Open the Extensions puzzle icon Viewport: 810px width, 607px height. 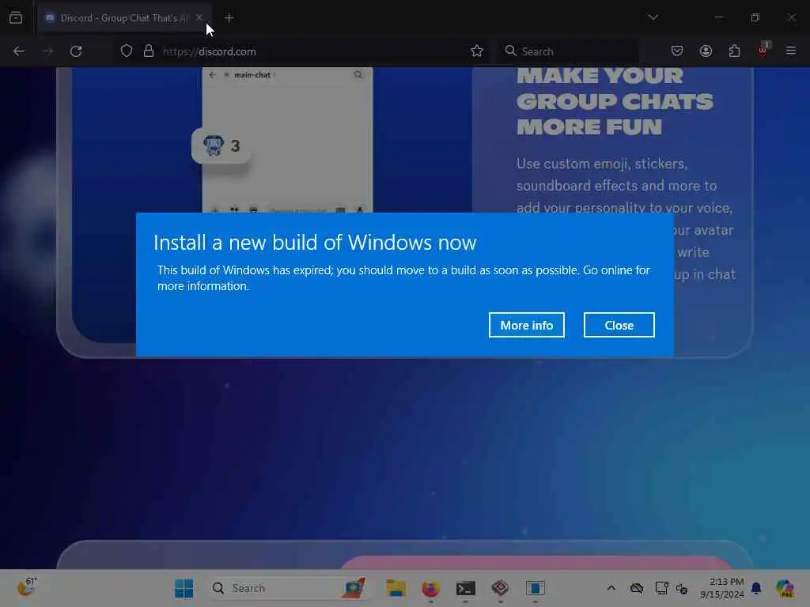734,51
